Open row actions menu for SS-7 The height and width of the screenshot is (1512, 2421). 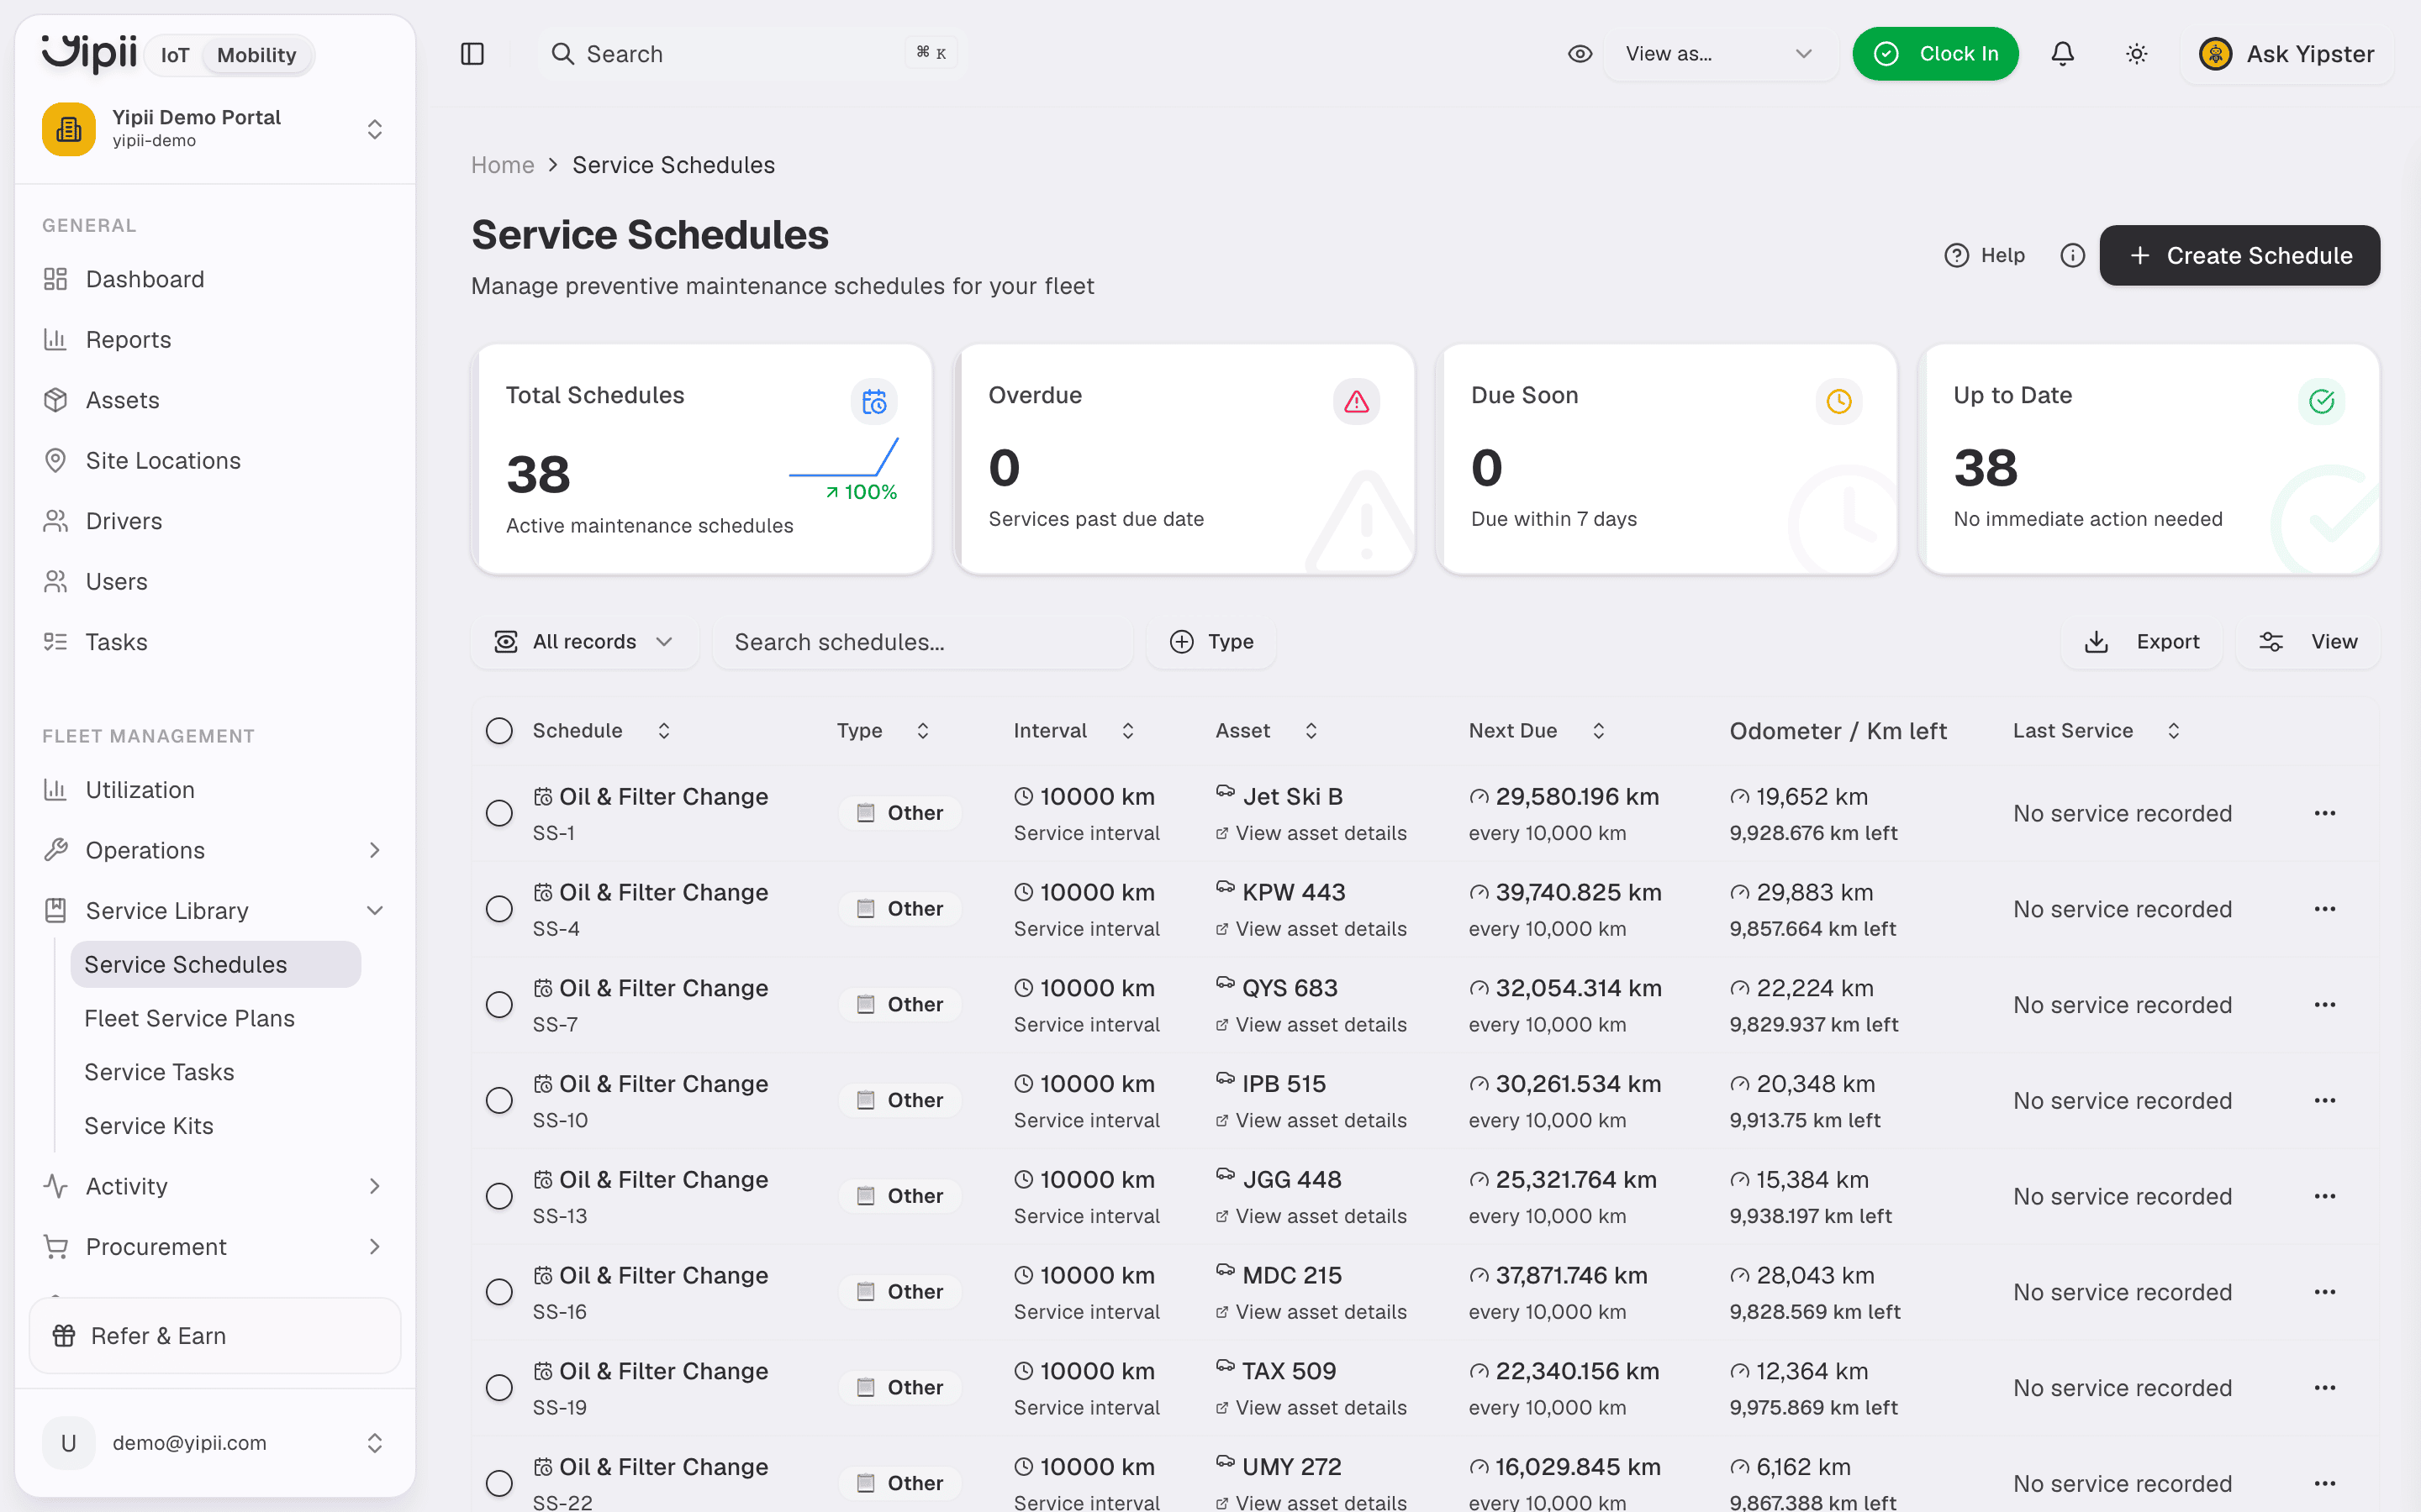click(2325, 1004)
